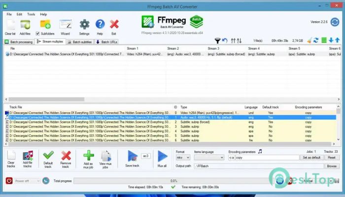Open View mux jobs
Viewport: 345px width, 197px height.
pos(106,156)
